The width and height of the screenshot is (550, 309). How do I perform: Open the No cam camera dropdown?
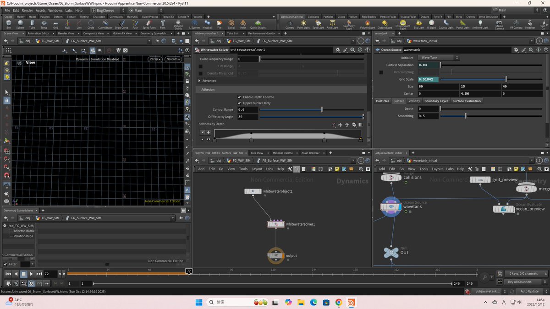pyautogui.click(x=173, y=59)
